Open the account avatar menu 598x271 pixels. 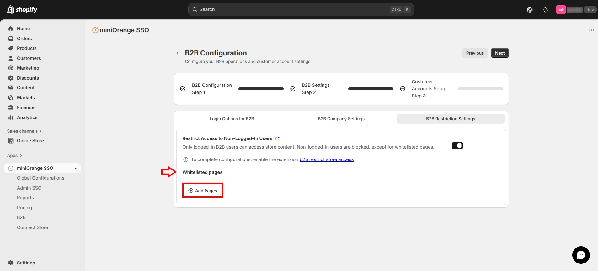[561, 10]
